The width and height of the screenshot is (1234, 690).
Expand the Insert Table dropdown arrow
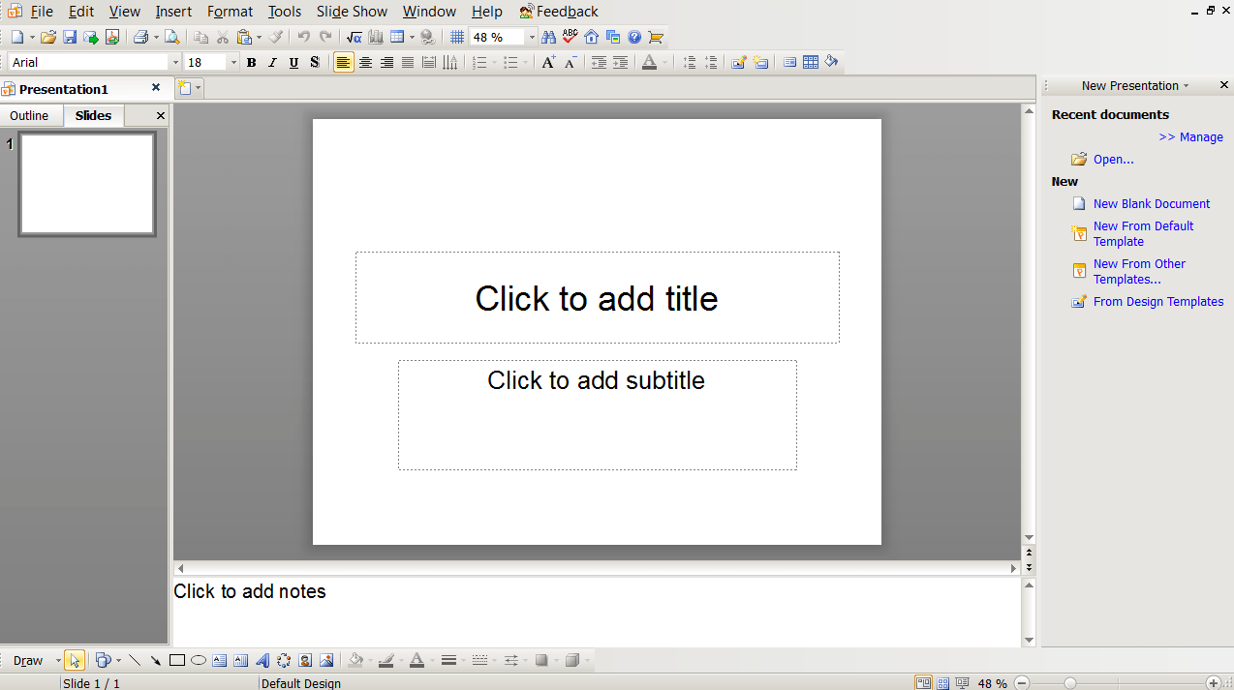click(412, 37)
